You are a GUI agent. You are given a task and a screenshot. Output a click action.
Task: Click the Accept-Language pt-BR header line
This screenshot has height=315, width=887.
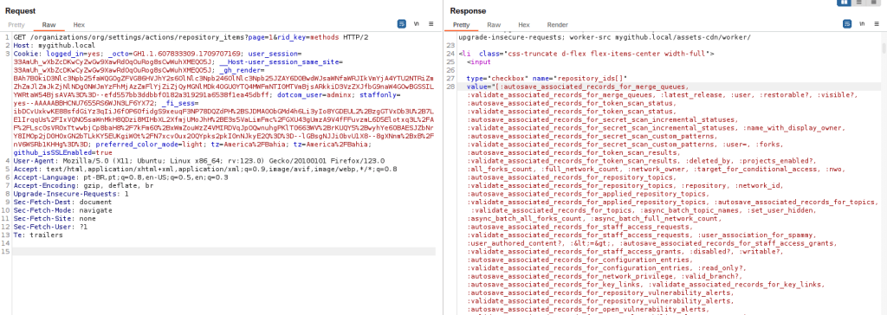tap(120, 177)
